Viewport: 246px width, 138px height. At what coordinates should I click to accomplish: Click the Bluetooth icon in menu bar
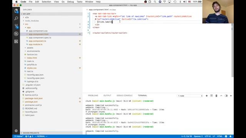pos(180,2)
